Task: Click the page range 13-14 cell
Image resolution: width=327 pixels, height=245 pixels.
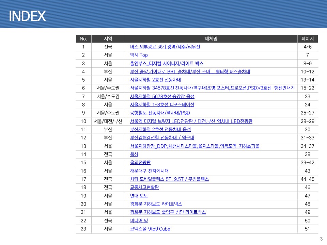Action: point(308,80)
